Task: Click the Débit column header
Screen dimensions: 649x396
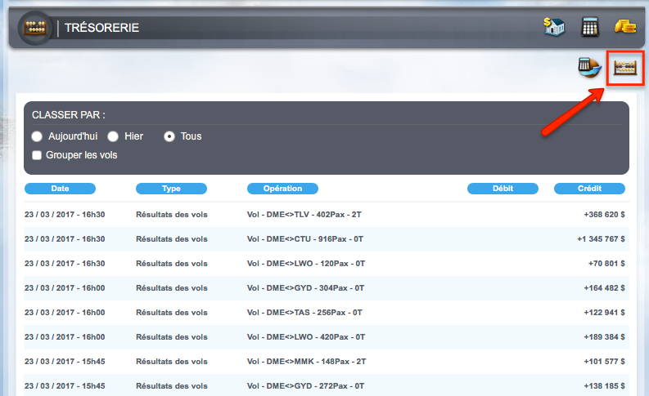Action: pyautogui.click(x=503, y=189)
